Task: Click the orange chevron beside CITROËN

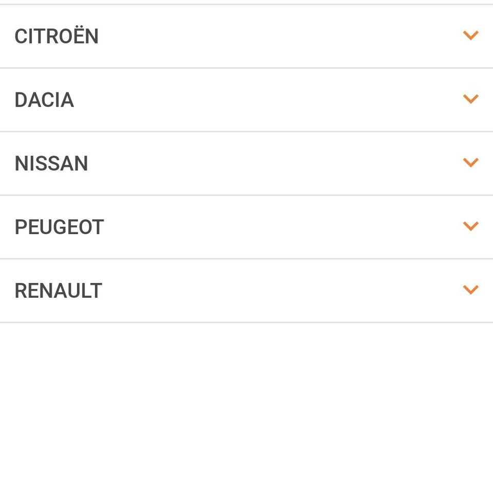Action: [470, 35]
